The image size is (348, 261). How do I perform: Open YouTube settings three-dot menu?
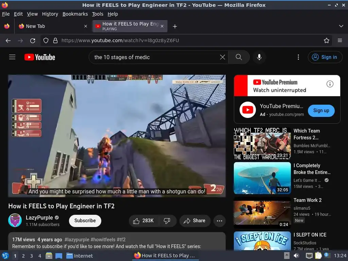298,57
